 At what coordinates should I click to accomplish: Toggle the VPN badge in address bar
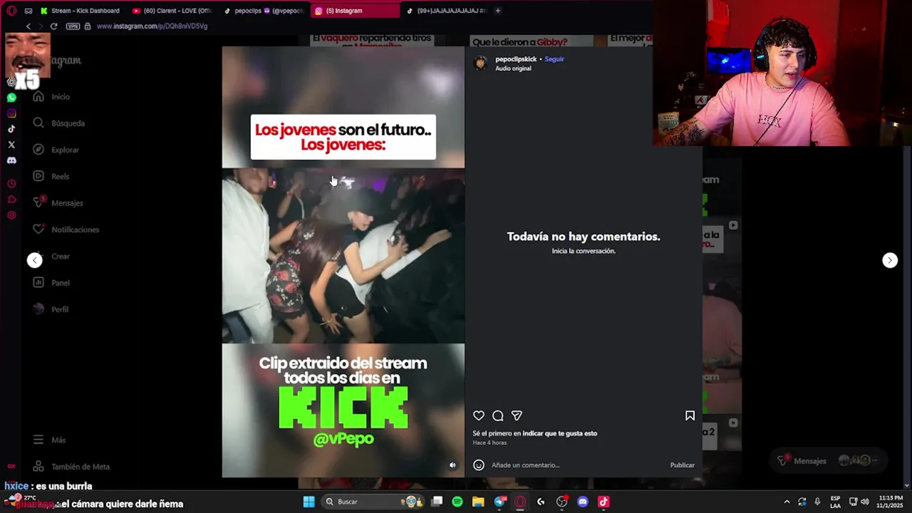tap(73, 26)
